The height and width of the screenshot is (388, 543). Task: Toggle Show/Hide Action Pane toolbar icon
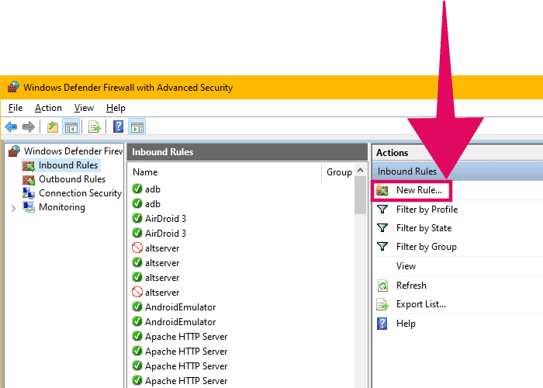click(137, 126)
